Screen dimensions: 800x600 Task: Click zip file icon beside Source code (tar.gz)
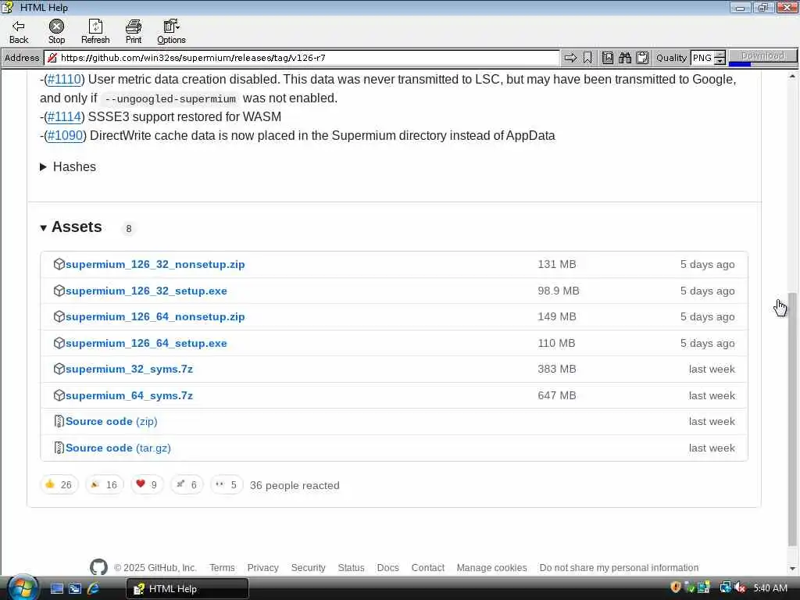tap(59, 448)
